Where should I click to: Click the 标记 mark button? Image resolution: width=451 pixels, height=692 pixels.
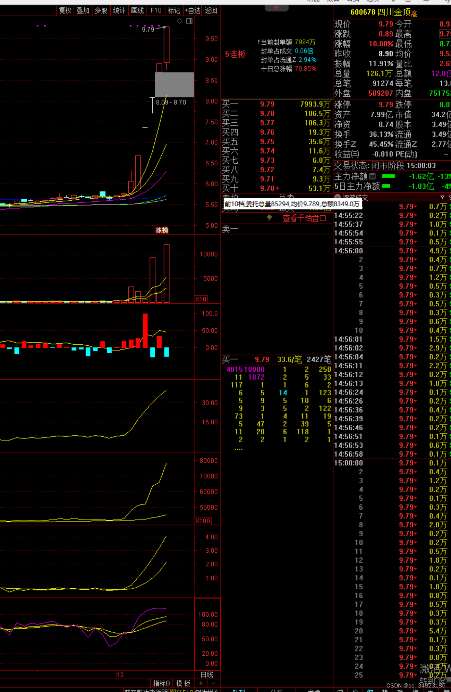click(x=174, y=11)
